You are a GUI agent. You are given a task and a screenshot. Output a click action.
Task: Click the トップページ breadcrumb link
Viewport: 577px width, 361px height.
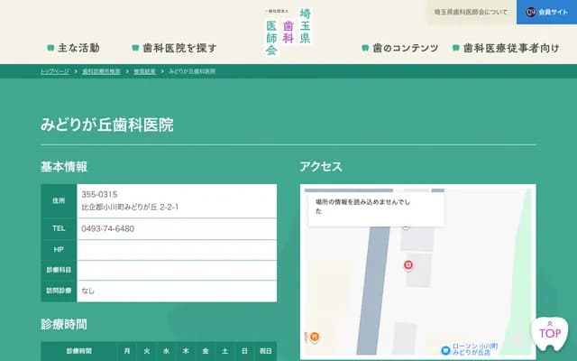[55, 70]
